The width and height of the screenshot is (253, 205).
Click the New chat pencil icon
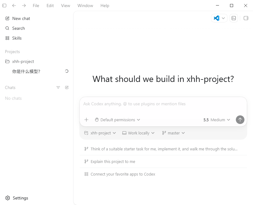(7, 18)
